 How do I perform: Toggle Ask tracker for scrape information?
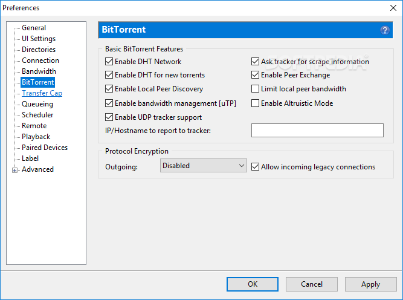(255, 62)
